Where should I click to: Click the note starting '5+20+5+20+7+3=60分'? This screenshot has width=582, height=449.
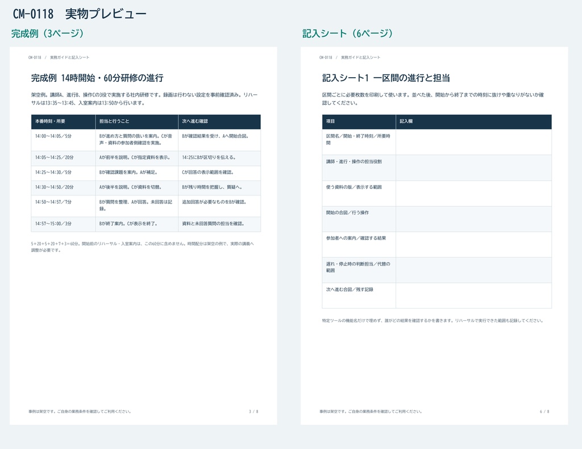143,247
